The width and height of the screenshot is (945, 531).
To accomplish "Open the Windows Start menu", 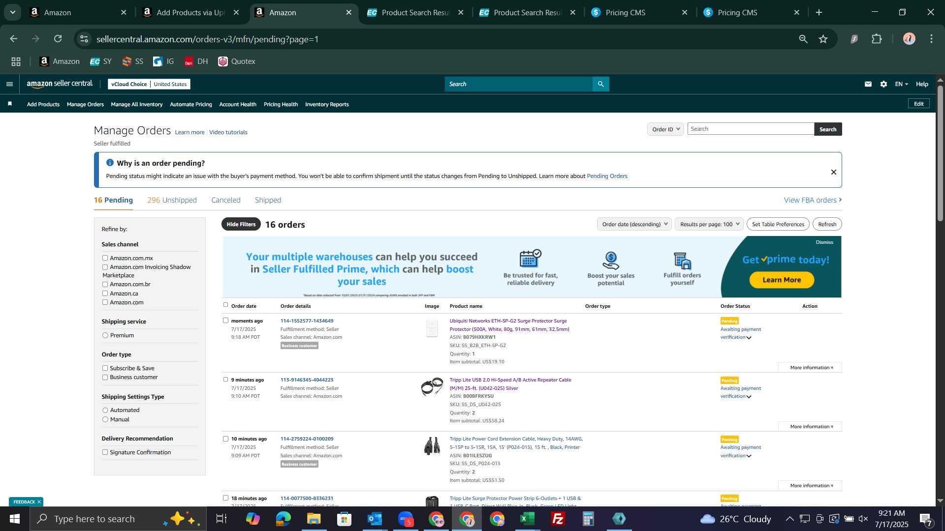I will [x=15, y=519].
